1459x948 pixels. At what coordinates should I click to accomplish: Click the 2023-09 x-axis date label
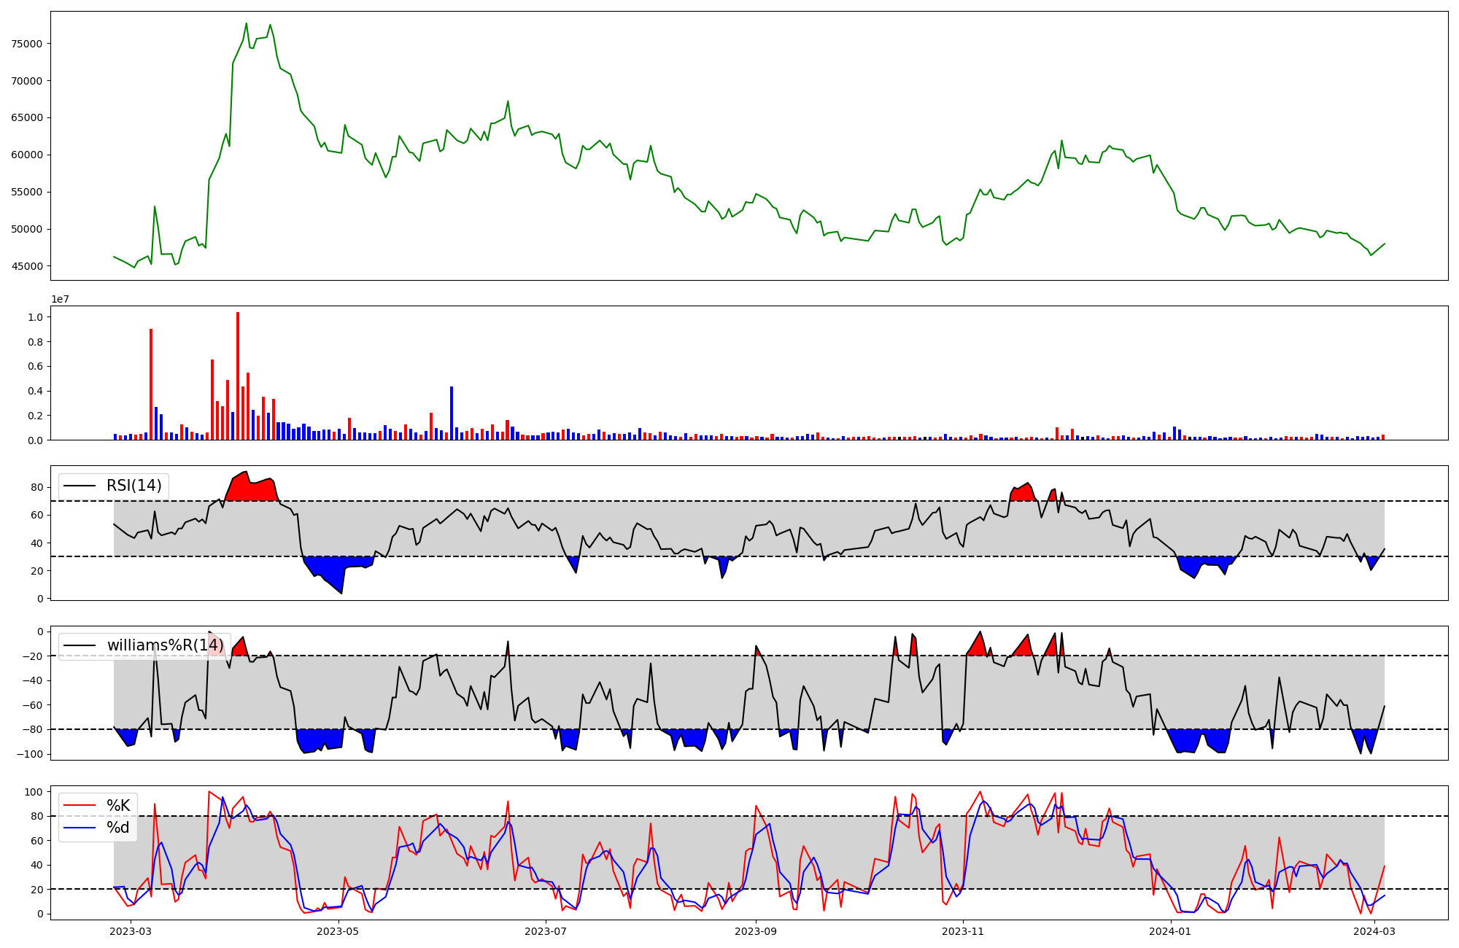pyautogui.click(x=756, y=931)
